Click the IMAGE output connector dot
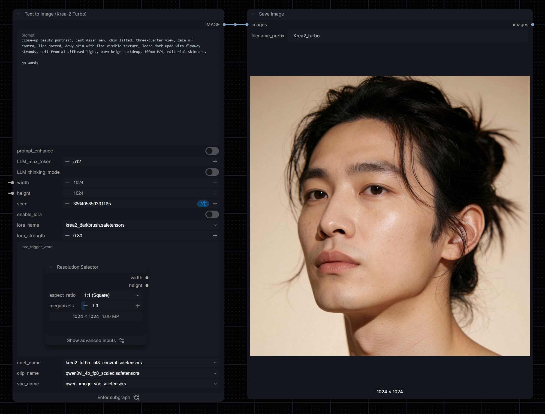 click(224, 25)
